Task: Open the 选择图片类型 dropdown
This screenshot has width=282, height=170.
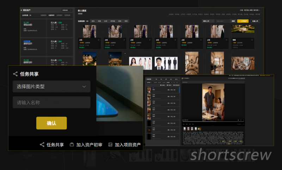Action: pos(51,86)
